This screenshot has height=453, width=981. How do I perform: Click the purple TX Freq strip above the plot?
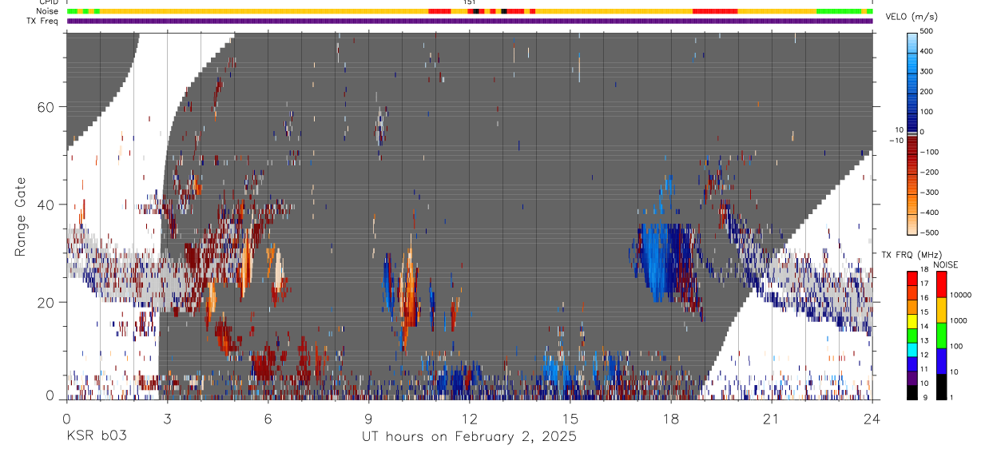[470, 22]
